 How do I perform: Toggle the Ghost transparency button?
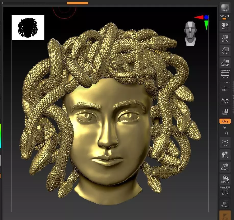(225, 215)
